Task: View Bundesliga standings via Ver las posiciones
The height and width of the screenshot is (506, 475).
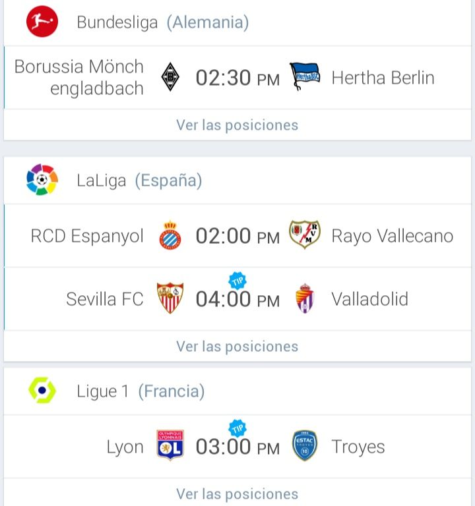Action: (237, 125)
